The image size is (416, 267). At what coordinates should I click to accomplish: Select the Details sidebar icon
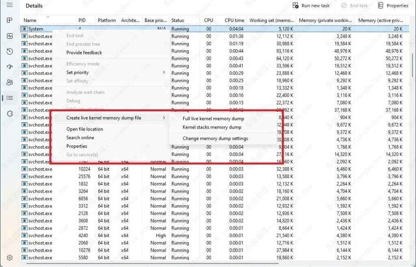(x=10, y=97)
